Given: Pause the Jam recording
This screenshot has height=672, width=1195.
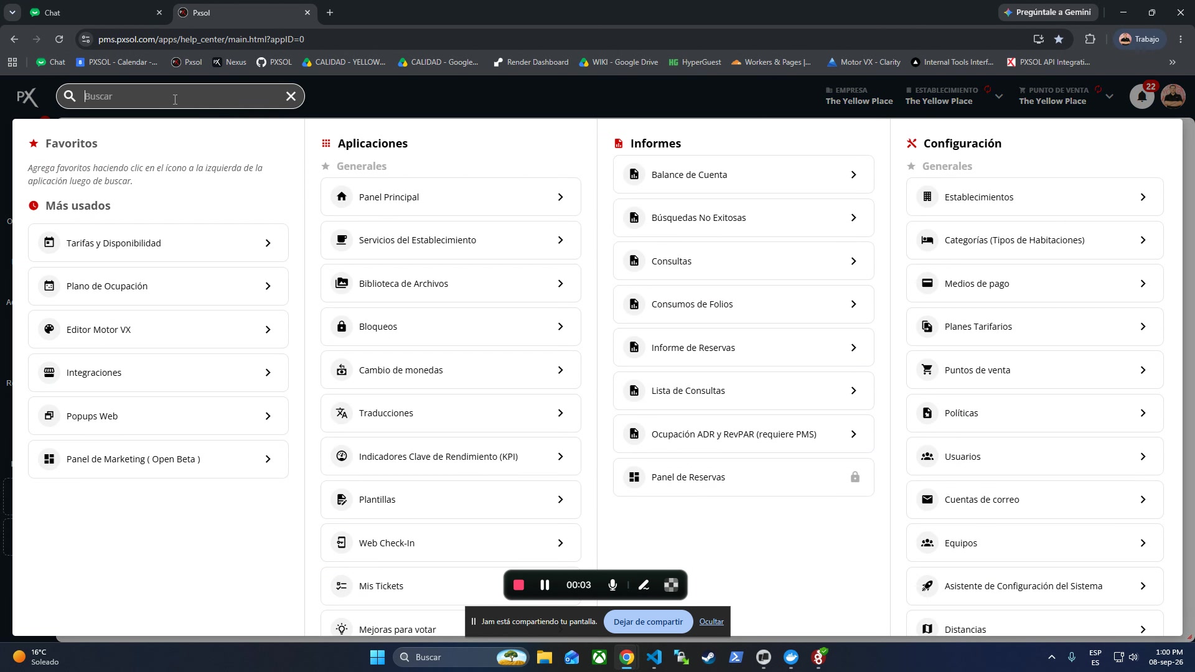Looking at the screenshot, I should (x=545, y=585).
